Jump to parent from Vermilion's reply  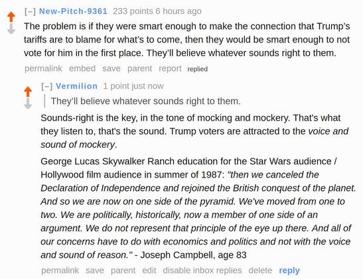click(x=123, y=270)
